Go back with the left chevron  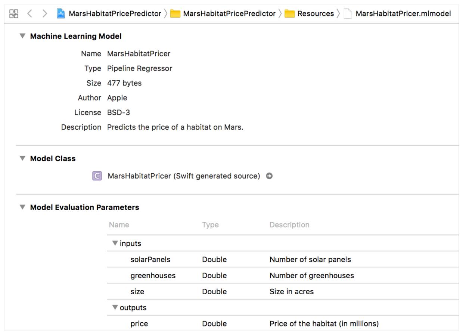pos(29,14)
